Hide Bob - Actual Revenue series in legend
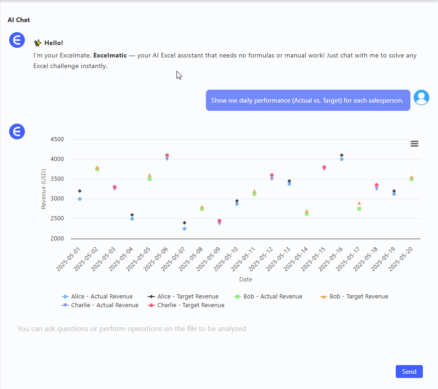The image size is (438, 389). tap(268, 297)
